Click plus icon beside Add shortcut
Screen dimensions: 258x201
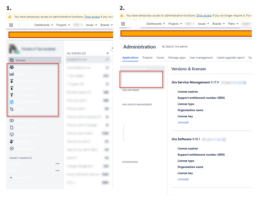(x=11, y=177)
